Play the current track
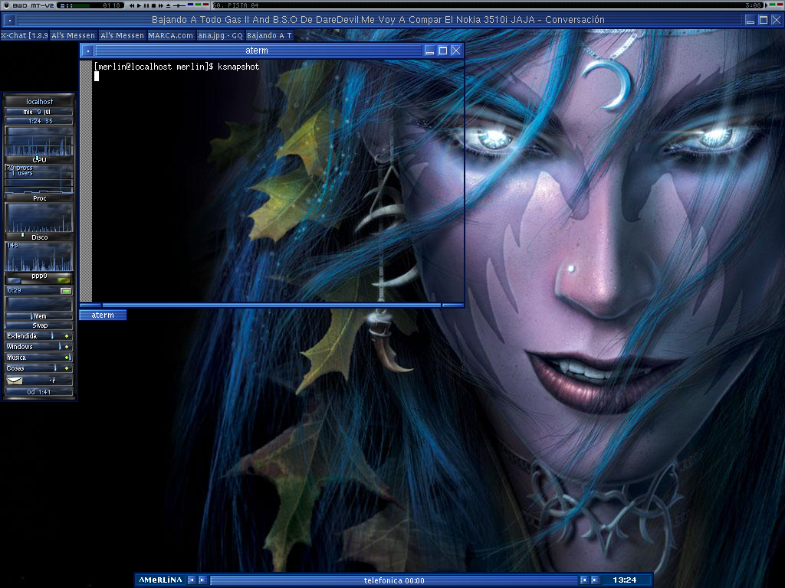This screenshot has width=785, height=588. tap(140, 5)
